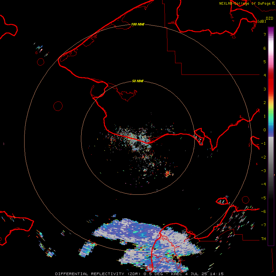Click the 0.5 DEG elevation angle text
The height and width of the screenshot is (276, 276).
pyautogui.click(x=154, y=274)
